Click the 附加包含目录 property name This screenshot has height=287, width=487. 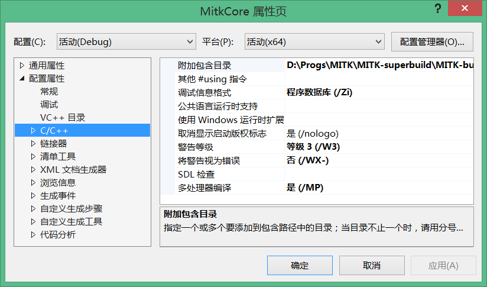(204, 65)
